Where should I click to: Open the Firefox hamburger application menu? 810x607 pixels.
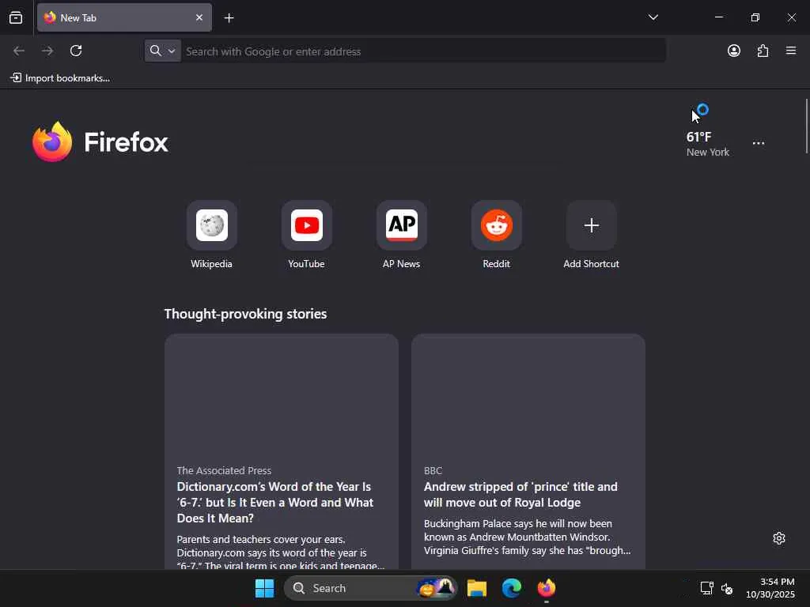click(x=791, y=51)
